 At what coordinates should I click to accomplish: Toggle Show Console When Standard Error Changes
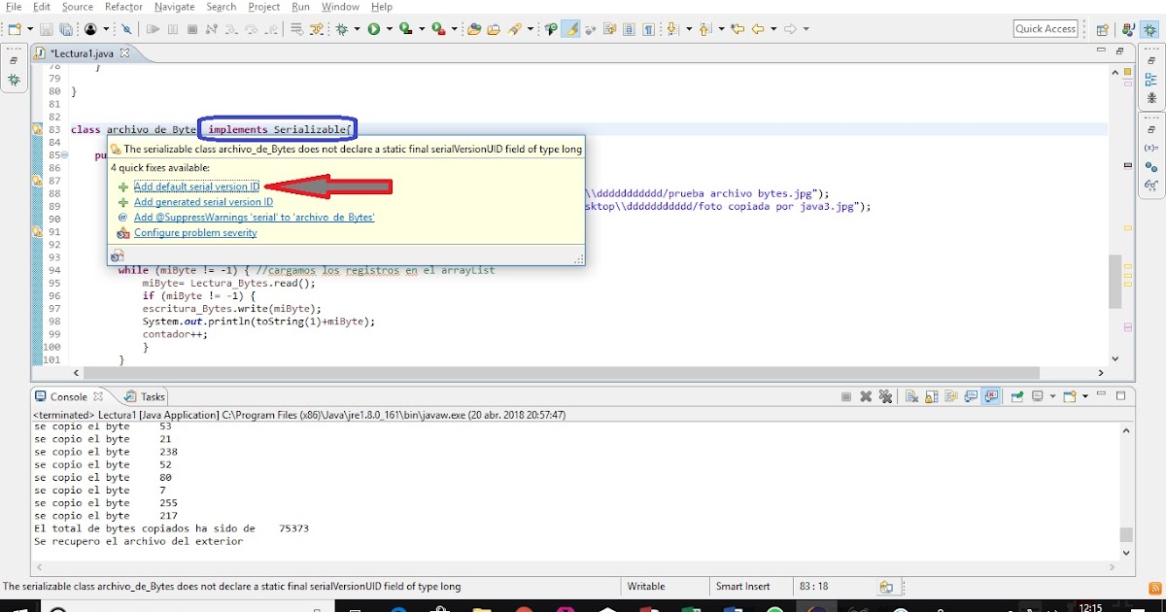point(990,395)
